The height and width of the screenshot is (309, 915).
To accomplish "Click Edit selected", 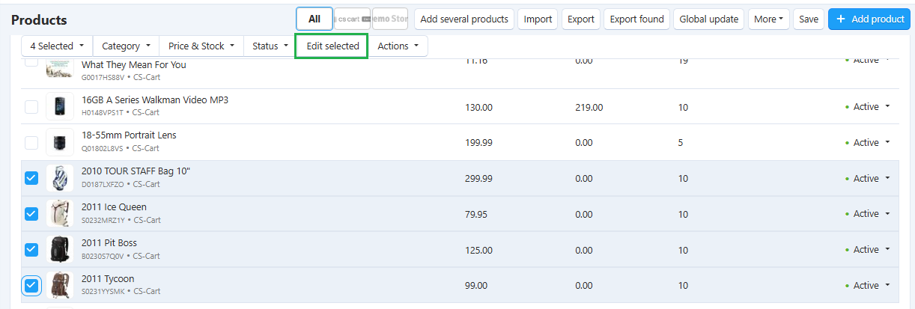I will click(x=332, y=46).
